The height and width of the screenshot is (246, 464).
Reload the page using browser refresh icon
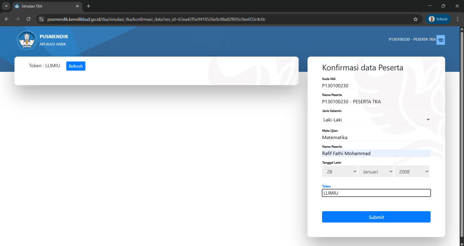[x=28, y=19]
